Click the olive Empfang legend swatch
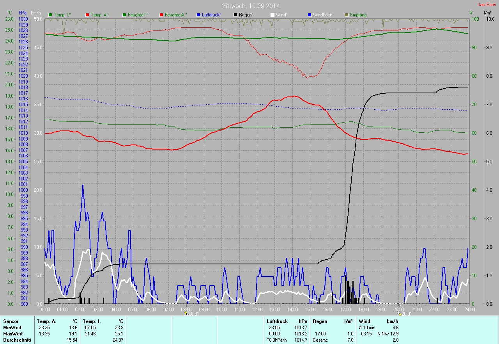499x344 pixels. (x=347, y=15)
